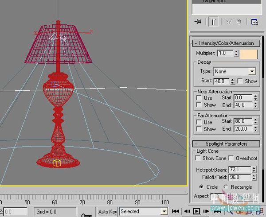Click Play Animation button
The height and width of the screenshot is (217, 266).
196,211
